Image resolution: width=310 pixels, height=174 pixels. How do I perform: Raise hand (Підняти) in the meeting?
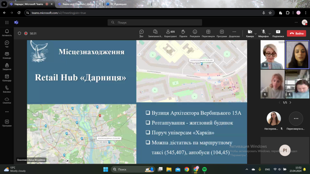(183, 33)
